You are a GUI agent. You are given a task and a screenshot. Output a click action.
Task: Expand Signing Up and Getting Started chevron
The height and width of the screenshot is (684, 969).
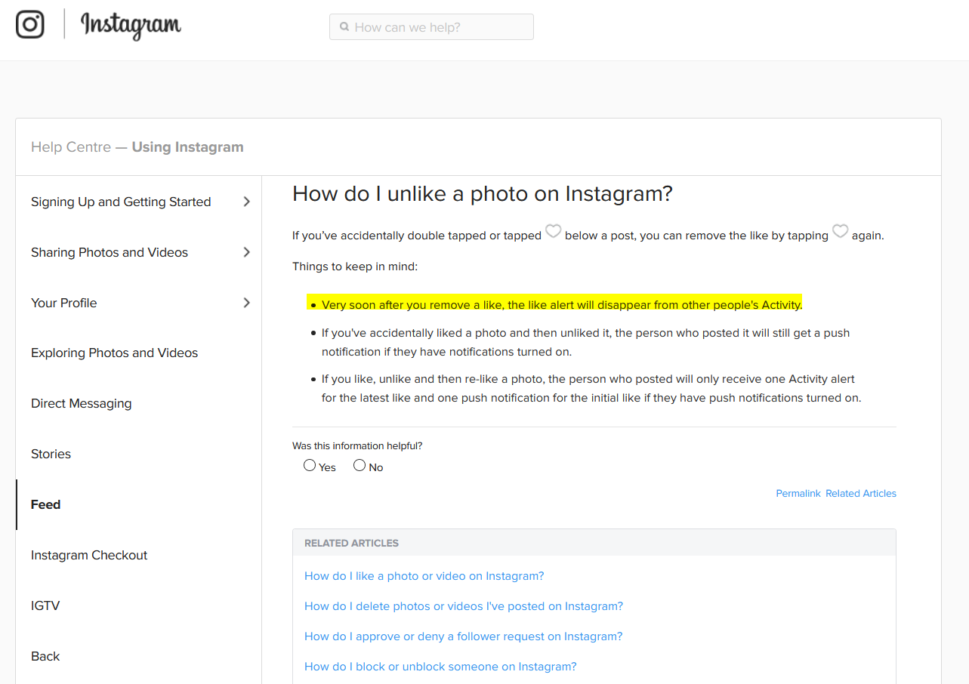246,202
